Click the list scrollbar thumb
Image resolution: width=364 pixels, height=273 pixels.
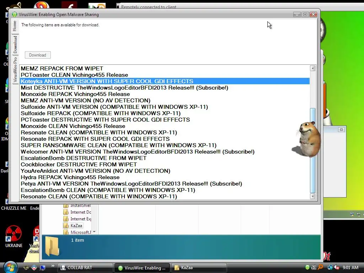point(313,150)
